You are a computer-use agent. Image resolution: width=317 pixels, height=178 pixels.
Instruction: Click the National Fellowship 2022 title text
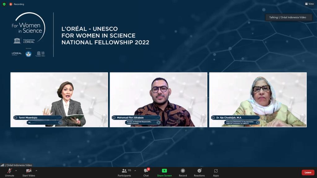[105, 42]
